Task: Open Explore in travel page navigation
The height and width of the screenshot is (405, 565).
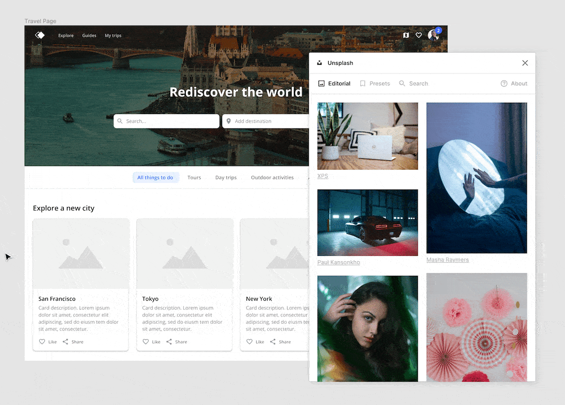Action: (x=66, y=35)
